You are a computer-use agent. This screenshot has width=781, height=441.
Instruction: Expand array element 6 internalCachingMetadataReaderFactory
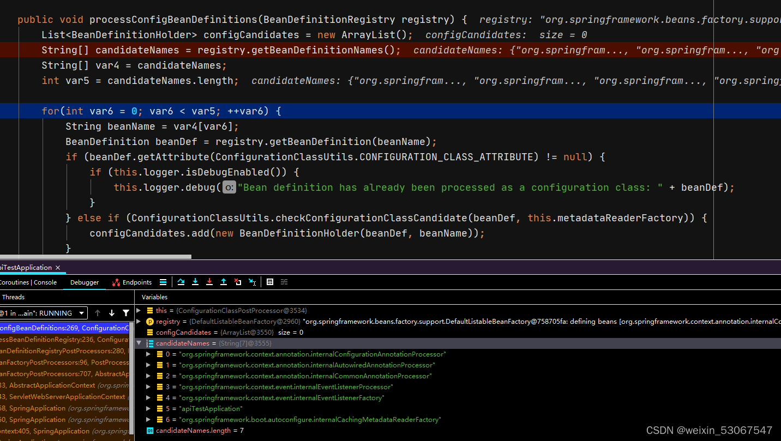[149, 420]
